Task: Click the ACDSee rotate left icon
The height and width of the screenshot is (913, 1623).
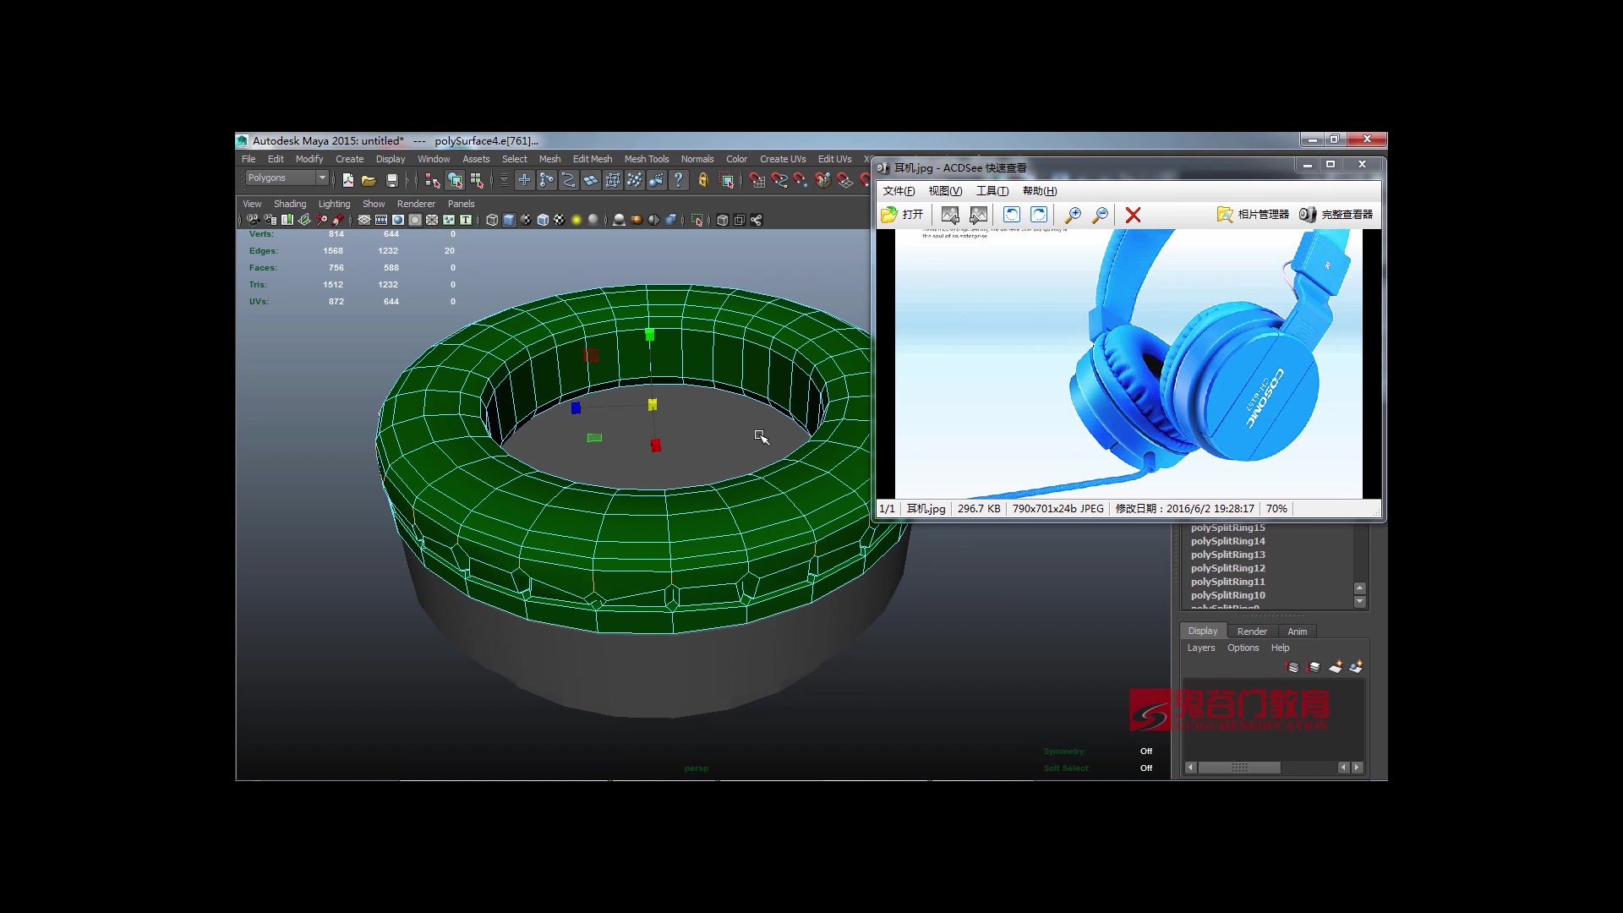Action: click(x=1011, y=215)
